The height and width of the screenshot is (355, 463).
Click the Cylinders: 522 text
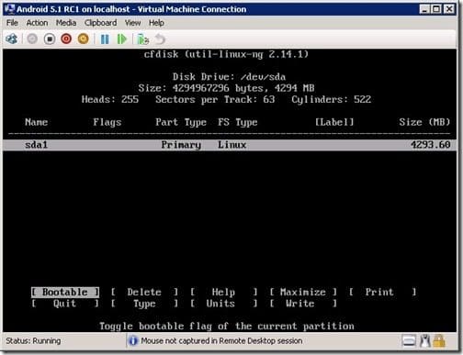click(331, 99)
